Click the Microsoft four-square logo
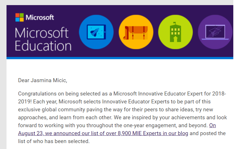The width and height of the screenshot is (235, 149). (x=20, y=17)
